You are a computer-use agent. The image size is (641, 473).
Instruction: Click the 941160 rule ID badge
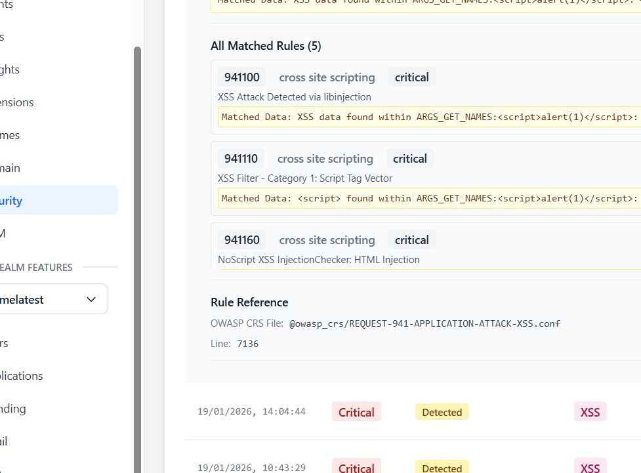(x=242, y=240)
